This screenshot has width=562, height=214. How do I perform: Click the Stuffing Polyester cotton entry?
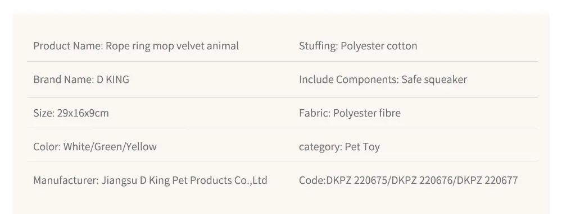[x=358, y=46]
